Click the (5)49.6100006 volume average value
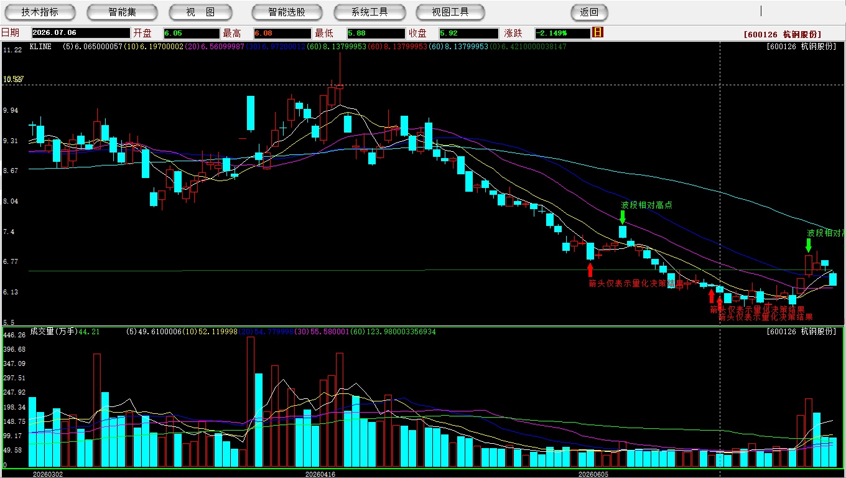Image resolution: width=846 pixels, height=478 pixels. point(156,332)
